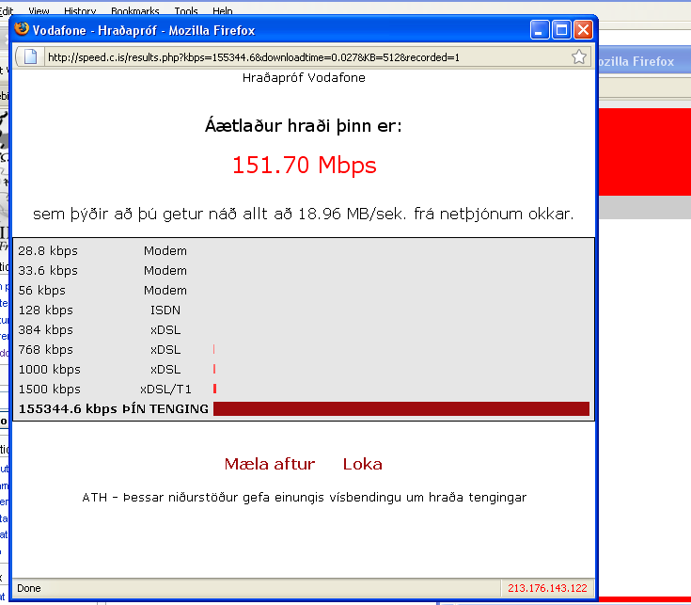Open the History menu
This screenshot has width=691, height=605.
click(x=80, y=11)
